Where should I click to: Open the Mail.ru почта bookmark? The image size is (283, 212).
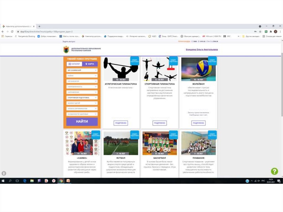coord(69,36)
